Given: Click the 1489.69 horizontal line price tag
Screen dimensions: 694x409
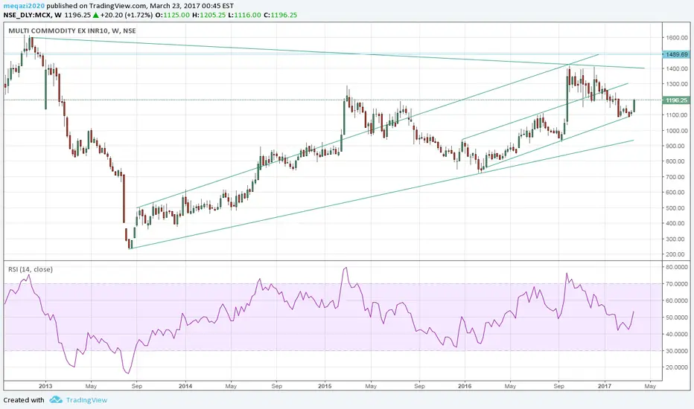Looking at the screenshot, I should tap(676, 54).
